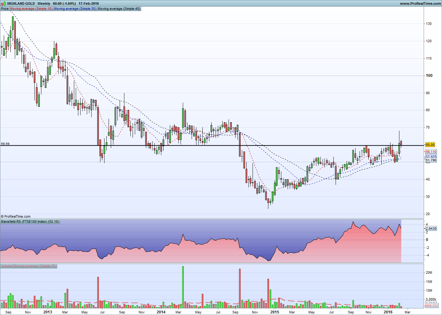Click the Price indicator label
This screenshot has width=442, height=315.
coord(5,9)
